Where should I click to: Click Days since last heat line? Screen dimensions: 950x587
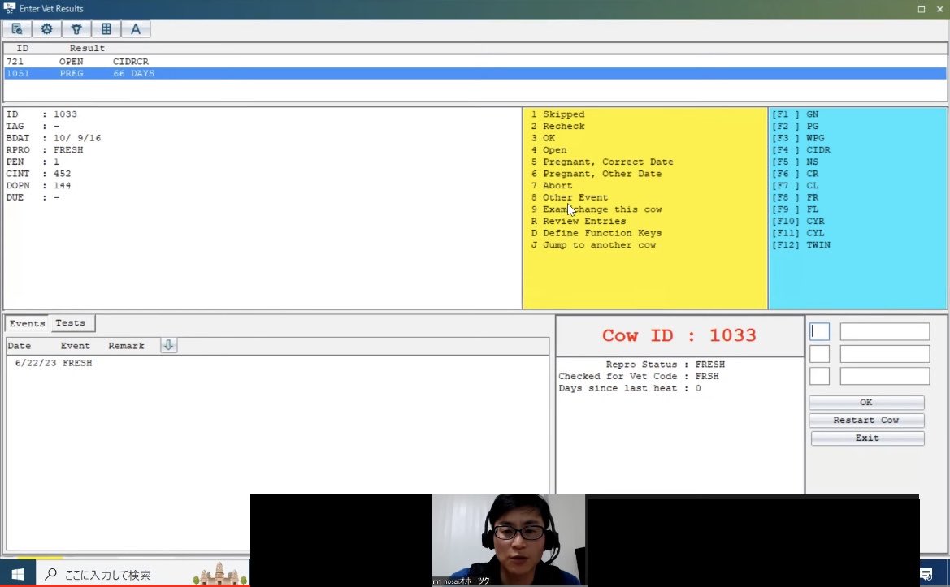coord(630,389)
